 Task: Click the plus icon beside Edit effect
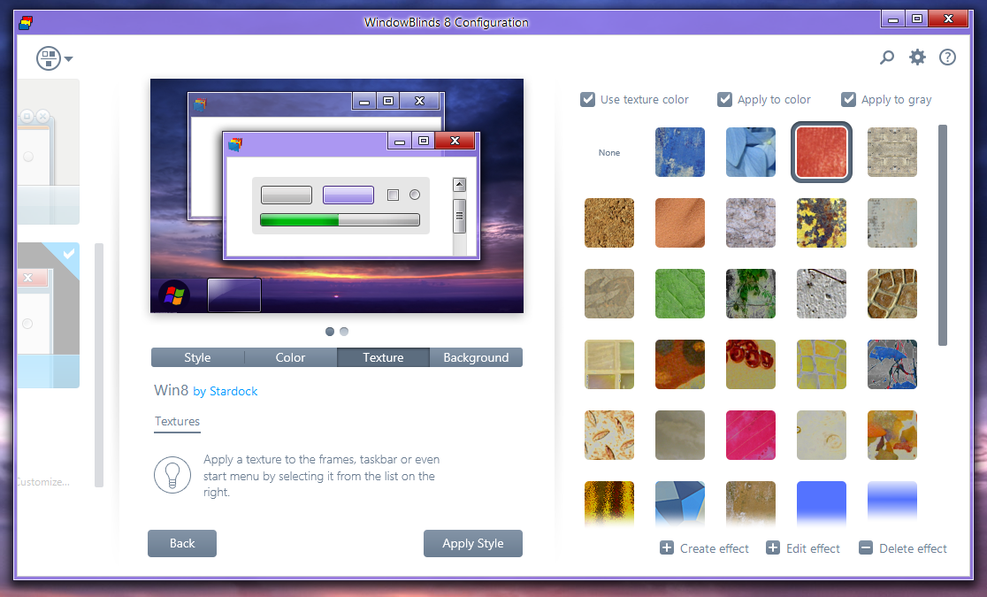point(772,547)
